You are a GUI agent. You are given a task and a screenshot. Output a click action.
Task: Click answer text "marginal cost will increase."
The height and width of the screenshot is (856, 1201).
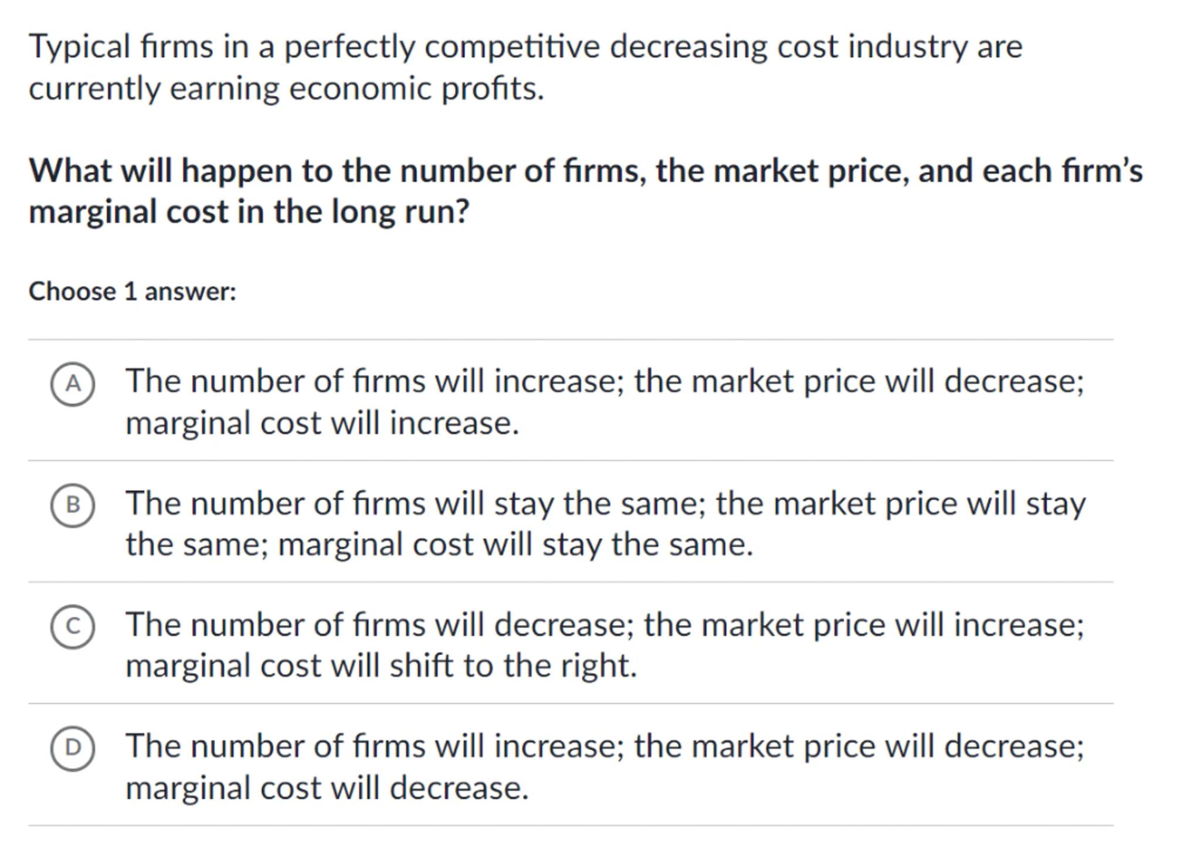[322, 423]
